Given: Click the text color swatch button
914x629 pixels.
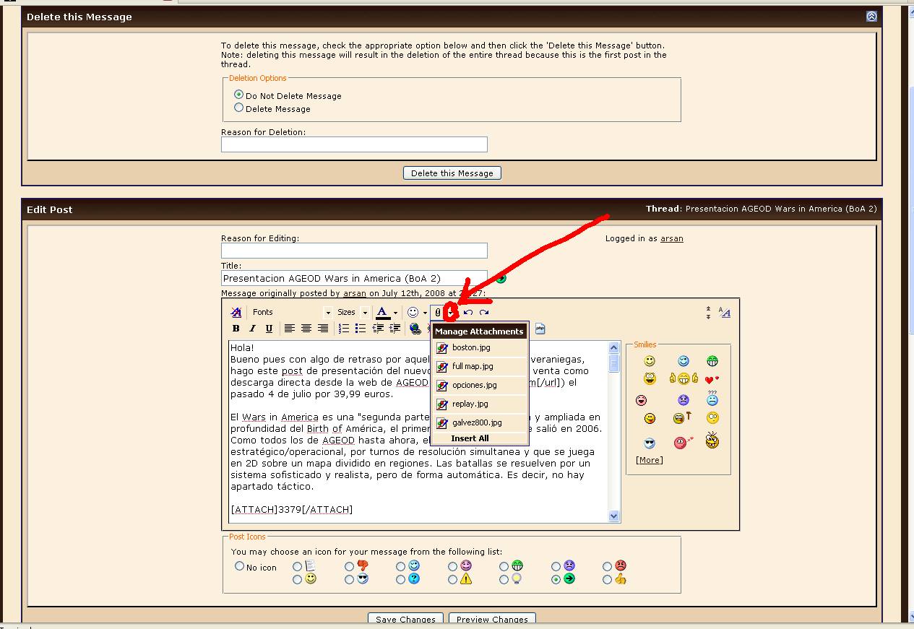Looking at the screenshot, I should point(382,312).
